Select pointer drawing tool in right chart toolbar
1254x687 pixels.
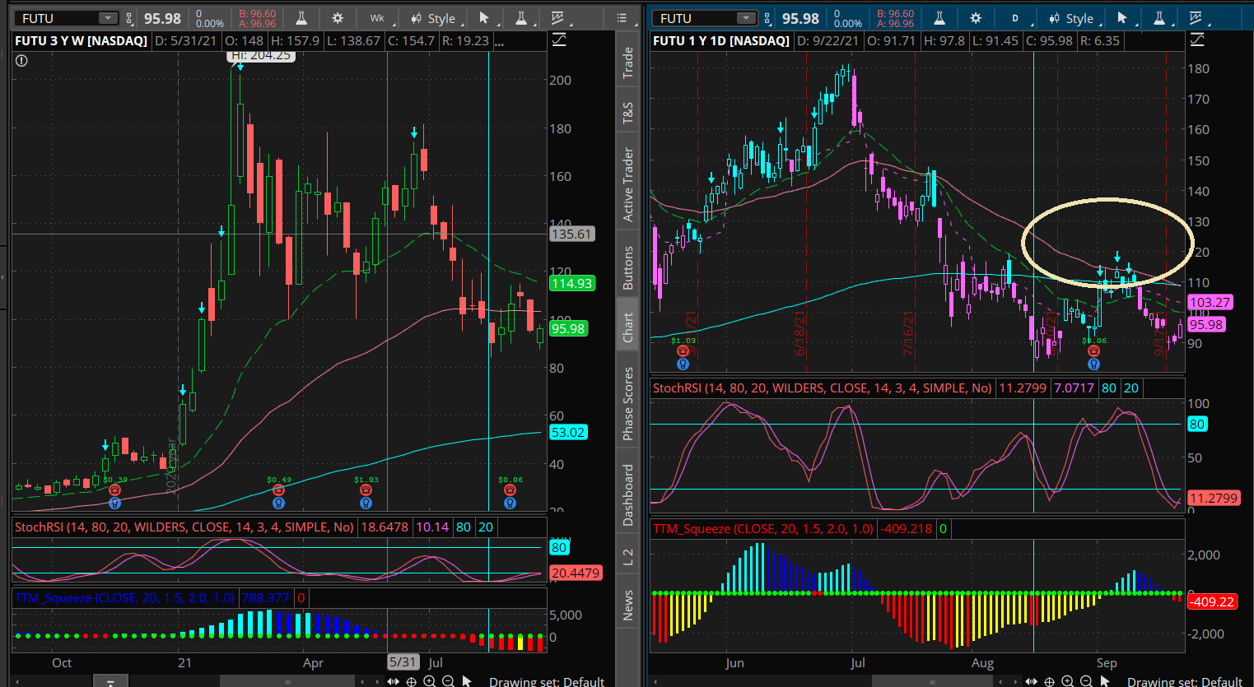pyautogui.click(x=1122, y=18)
